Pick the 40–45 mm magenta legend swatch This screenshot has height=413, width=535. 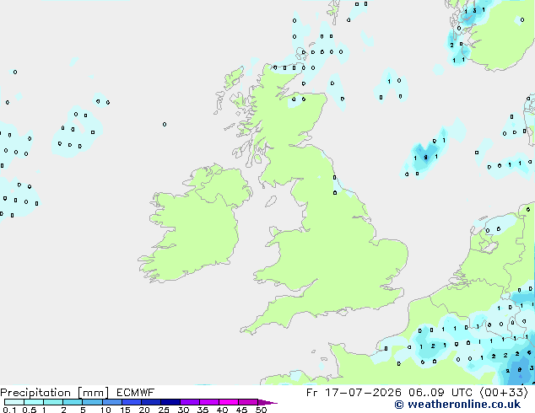(229, 402)
